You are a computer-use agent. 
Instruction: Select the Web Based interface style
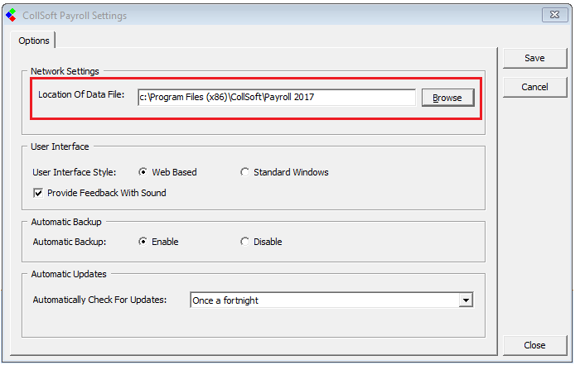pyautogui.click(x=143, y=172)
